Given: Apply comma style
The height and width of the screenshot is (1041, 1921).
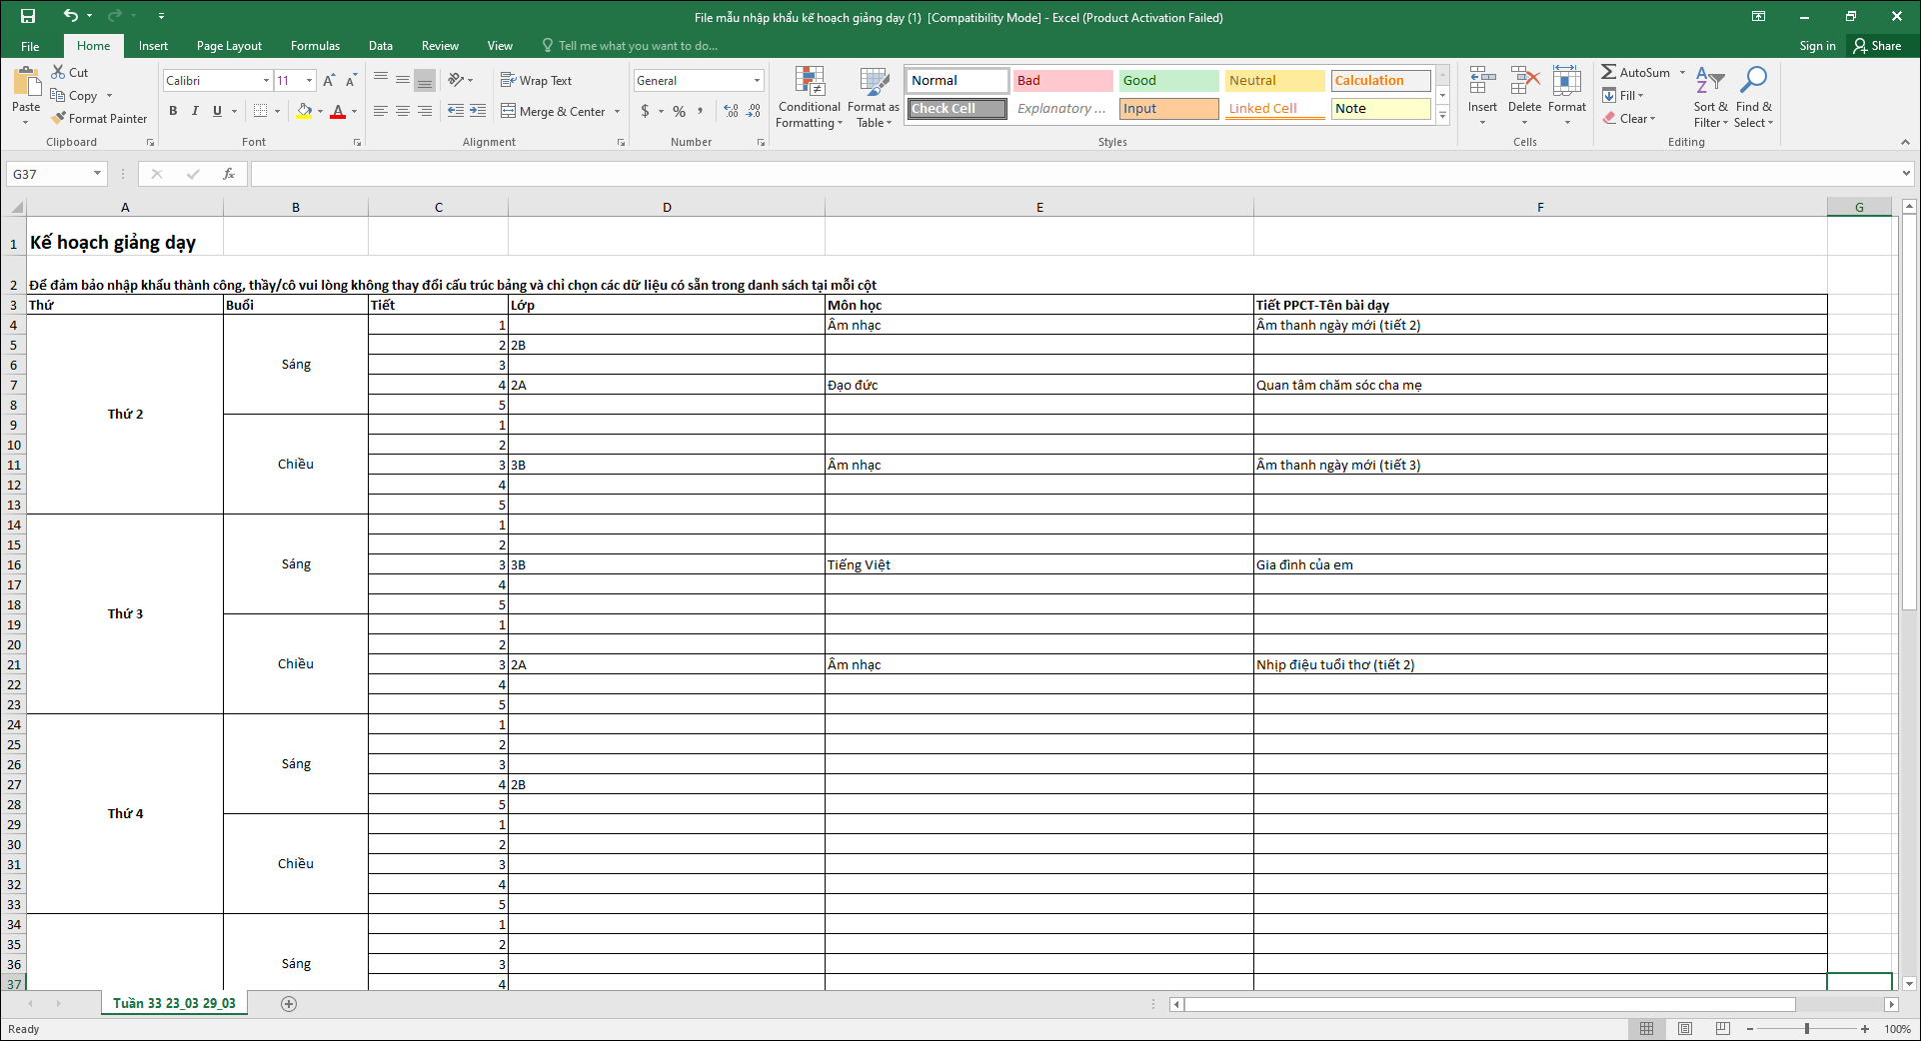Looking at the screenshot, I should click(x=701, y=111).
